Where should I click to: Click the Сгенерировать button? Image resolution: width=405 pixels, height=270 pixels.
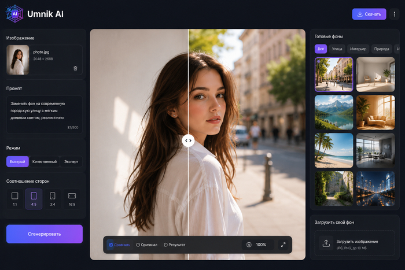pos(45,234)
